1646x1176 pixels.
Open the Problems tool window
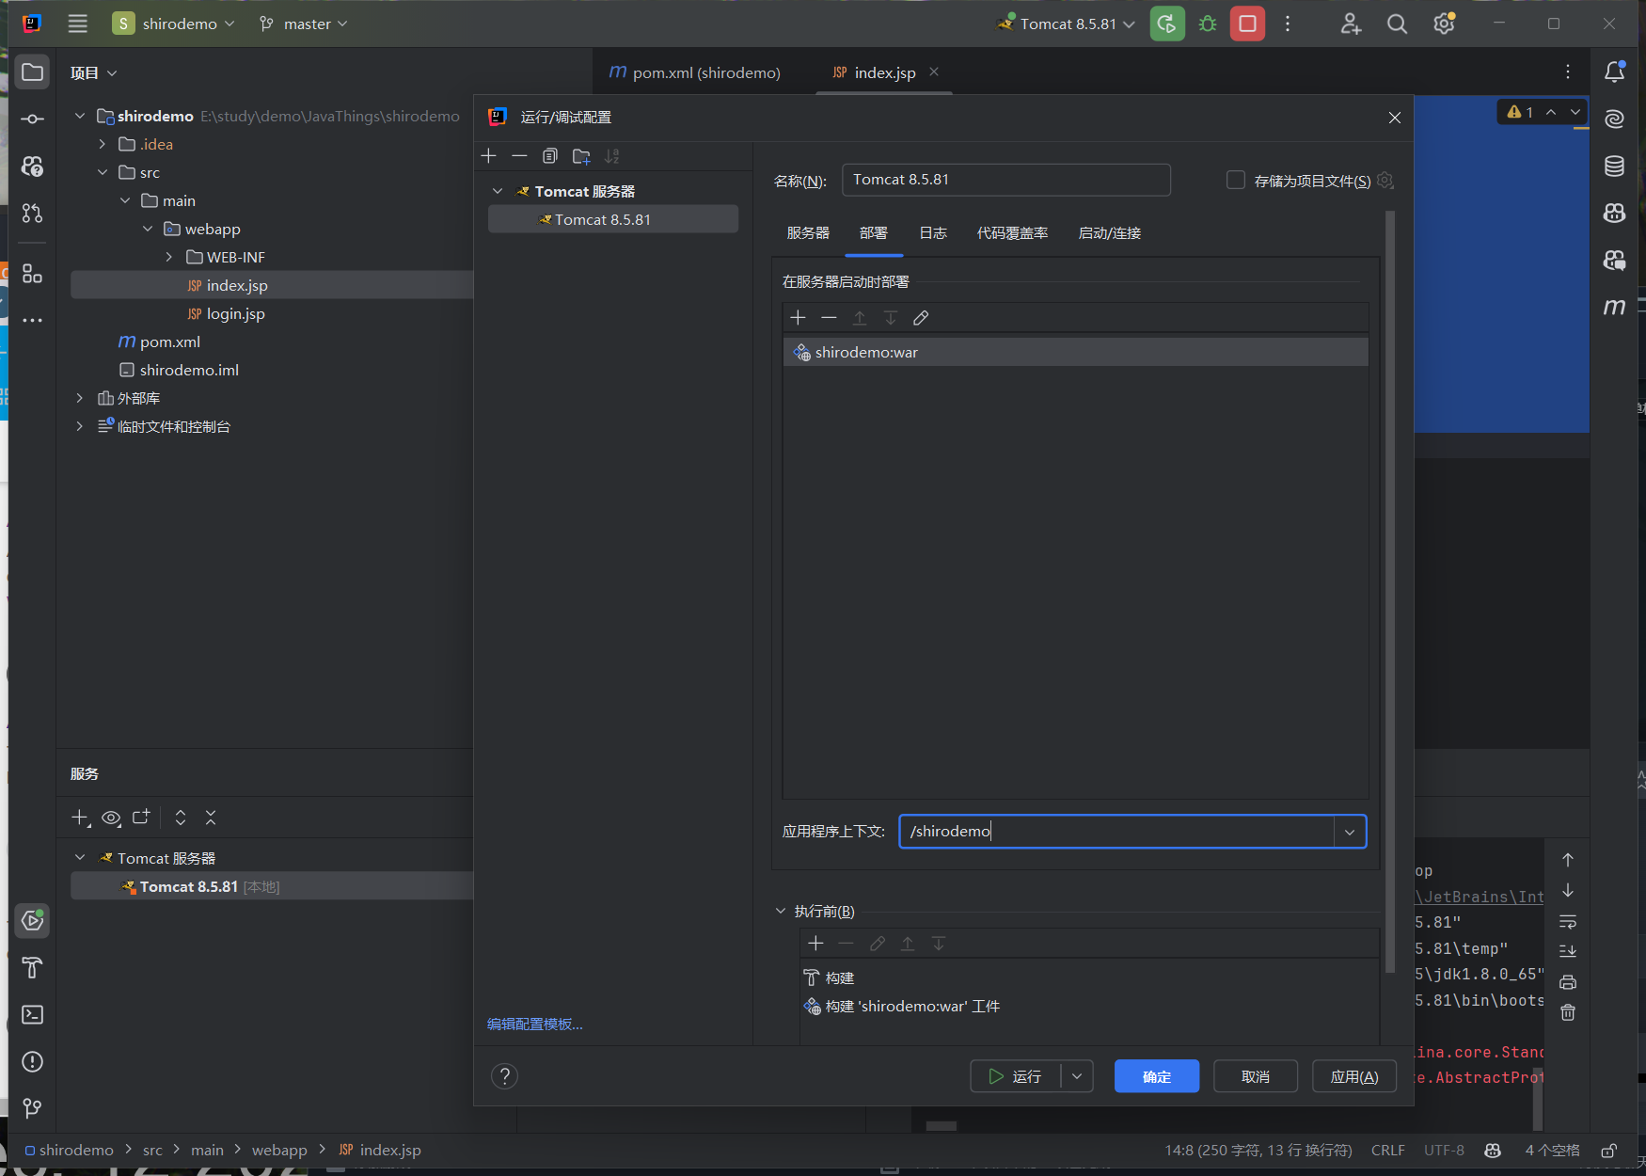33,1061
